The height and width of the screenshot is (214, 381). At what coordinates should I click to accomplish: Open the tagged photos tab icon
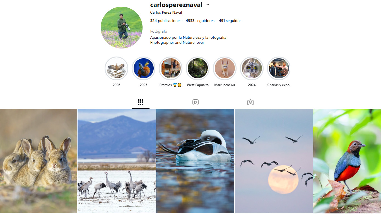click(x=250, y=102)
